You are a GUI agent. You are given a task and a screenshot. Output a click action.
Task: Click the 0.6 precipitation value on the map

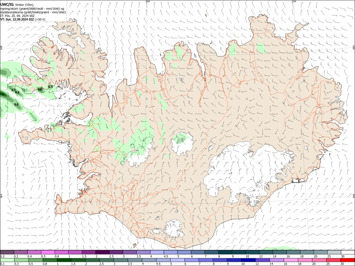coord(16,104)
